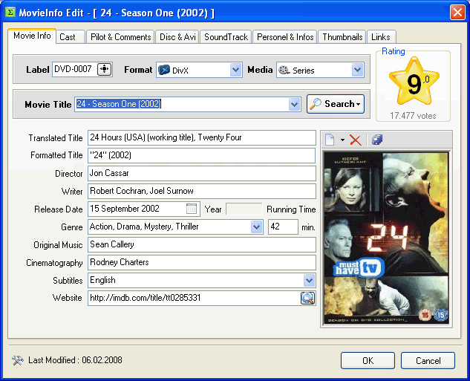Image resolution: width=470 pixels, height=381 pixels.
Task: Click the rating star icon
Action: 414,81
